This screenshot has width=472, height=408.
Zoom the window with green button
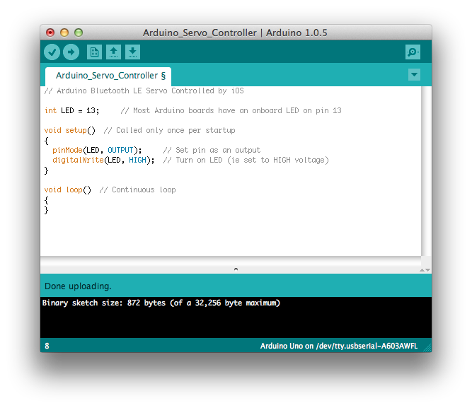[x=79, y=33]
